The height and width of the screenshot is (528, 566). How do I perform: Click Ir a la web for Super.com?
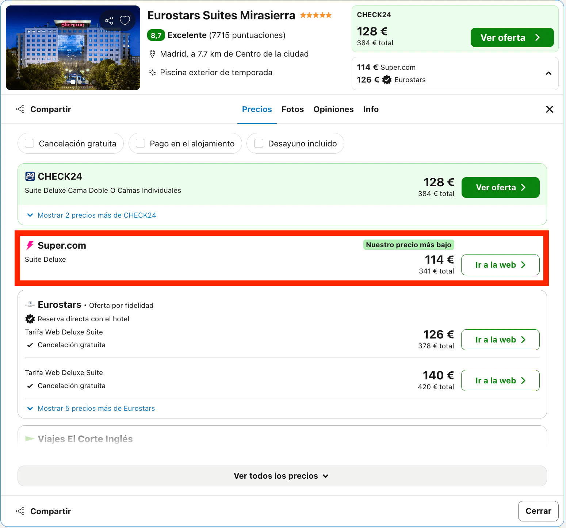pyautogui.click(x=501, y=265)
